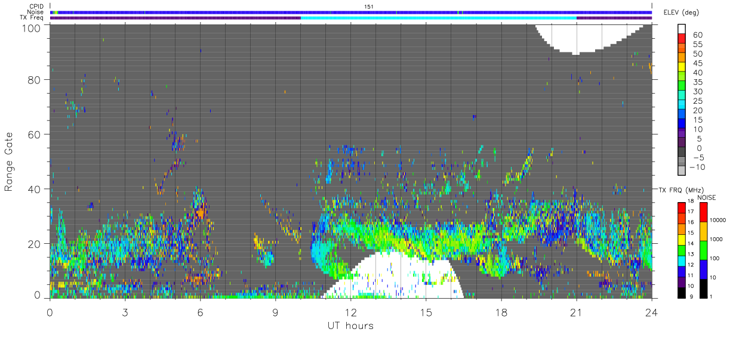The height and width of the screenshot is (338, 733).
Task: Click the 50 label on elevation scale
Action: pos(698,54)
